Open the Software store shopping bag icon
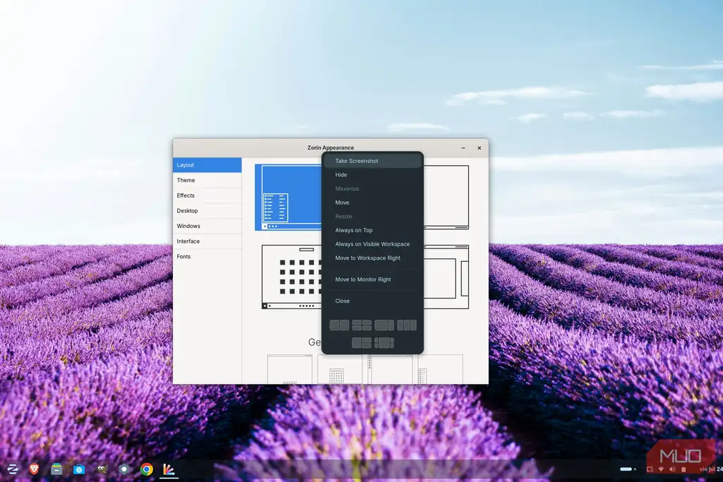This screenshot has width=723, height=482. click(79, 469)
